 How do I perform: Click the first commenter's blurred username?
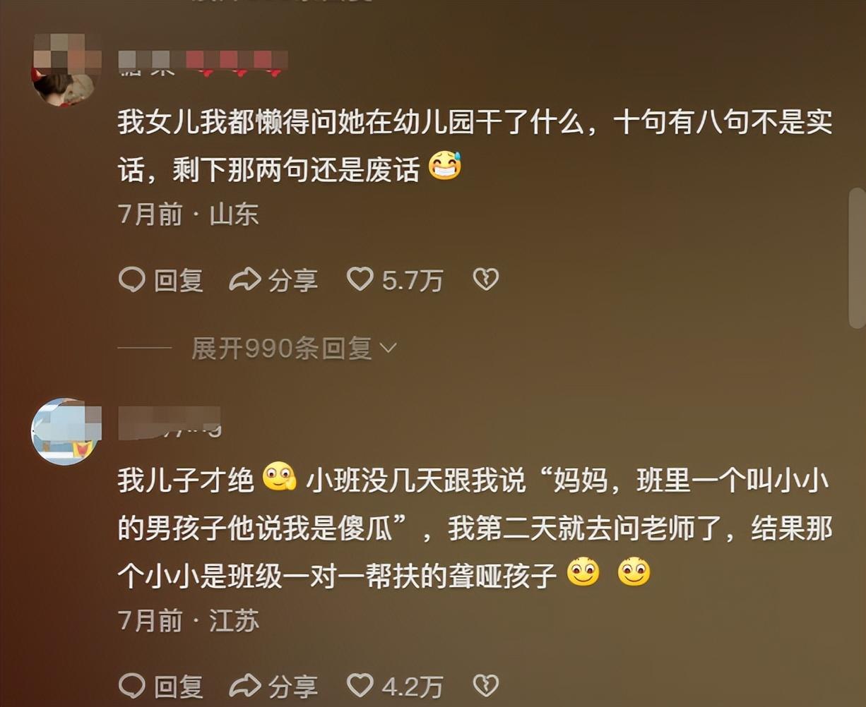[x=203, y=64]
